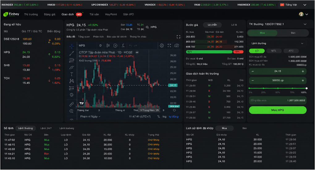The height and width of the screenshot is (170, 315).
Task: Select the trend line drawing tool
Action: tap(72, 54)
